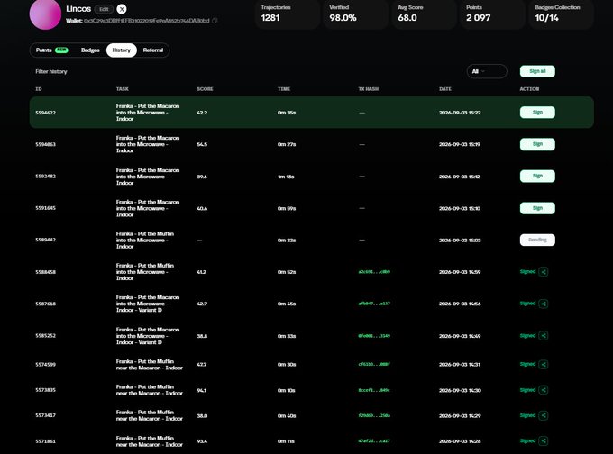Copy the wallet address via copy icon
Screen dimensions: 613x454
coord(215,21)
